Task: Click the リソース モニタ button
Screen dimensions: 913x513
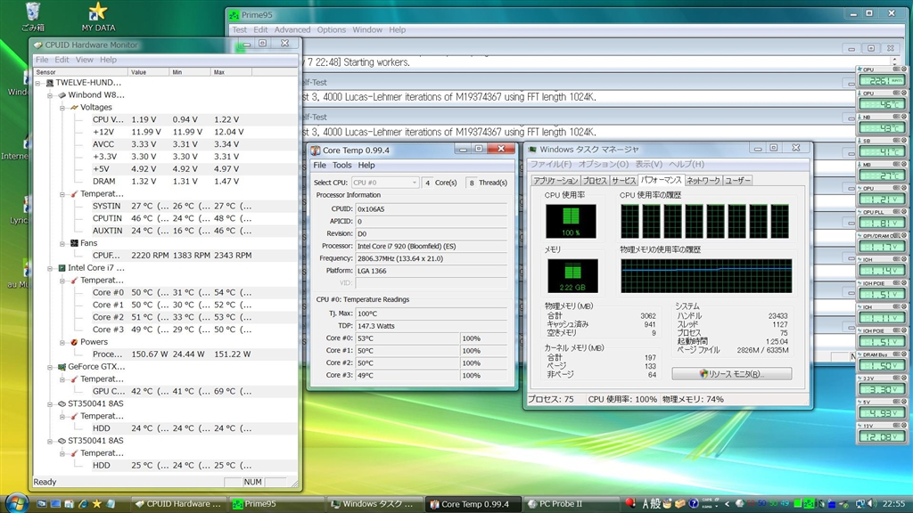Action: tap(731, 374)
